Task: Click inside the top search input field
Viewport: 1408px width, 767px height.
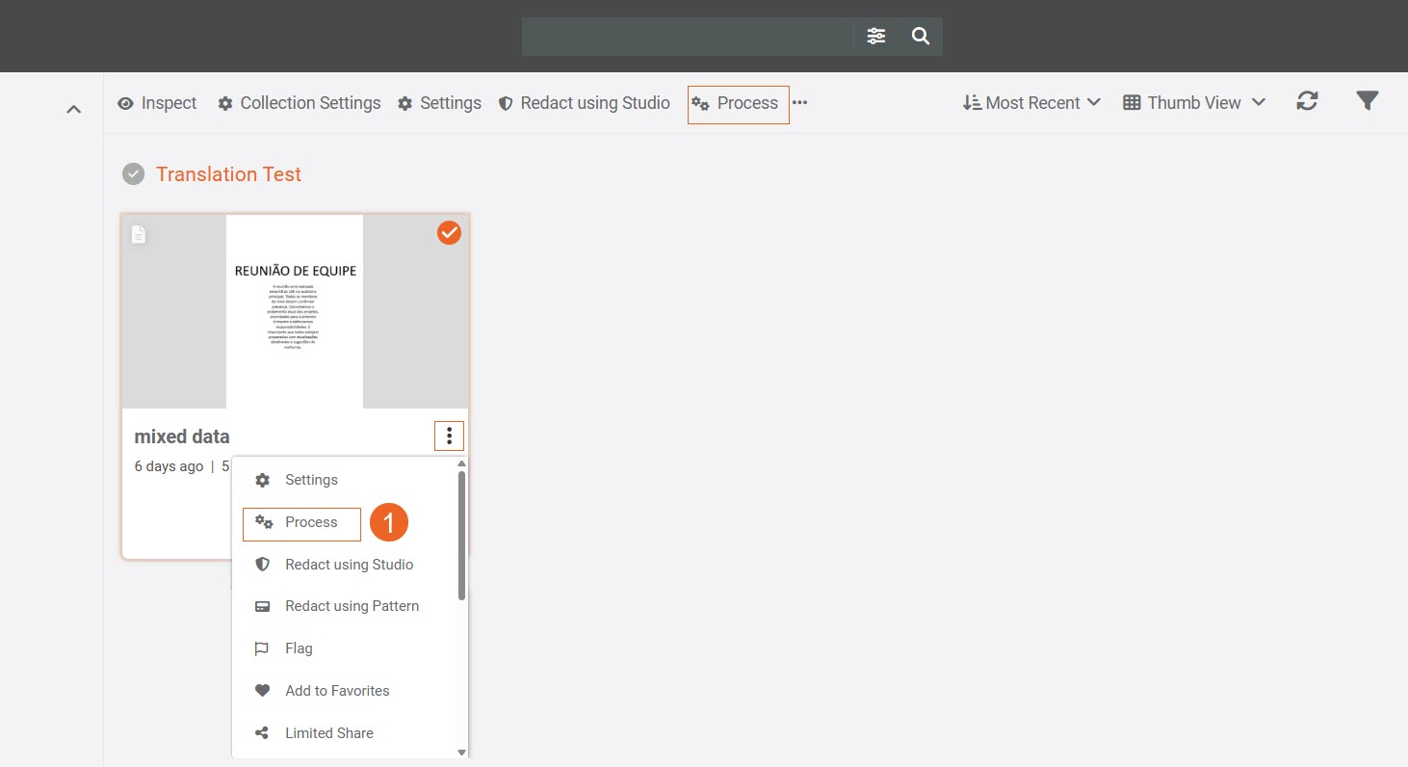Action: [687, 37]
